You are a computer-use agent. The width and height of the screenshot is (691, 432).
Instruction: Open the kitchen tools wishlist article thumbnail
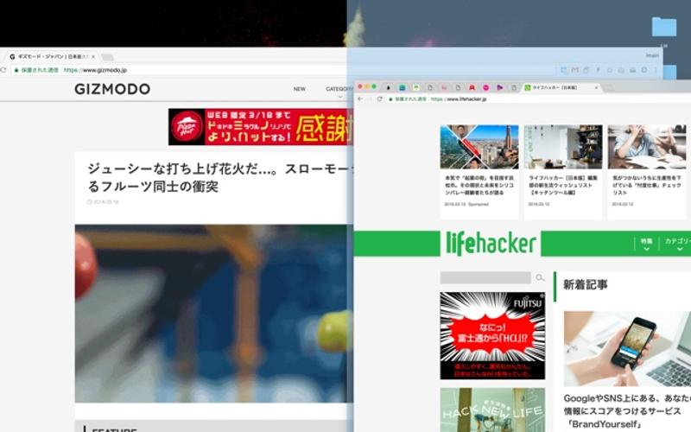tap(563, 147)
